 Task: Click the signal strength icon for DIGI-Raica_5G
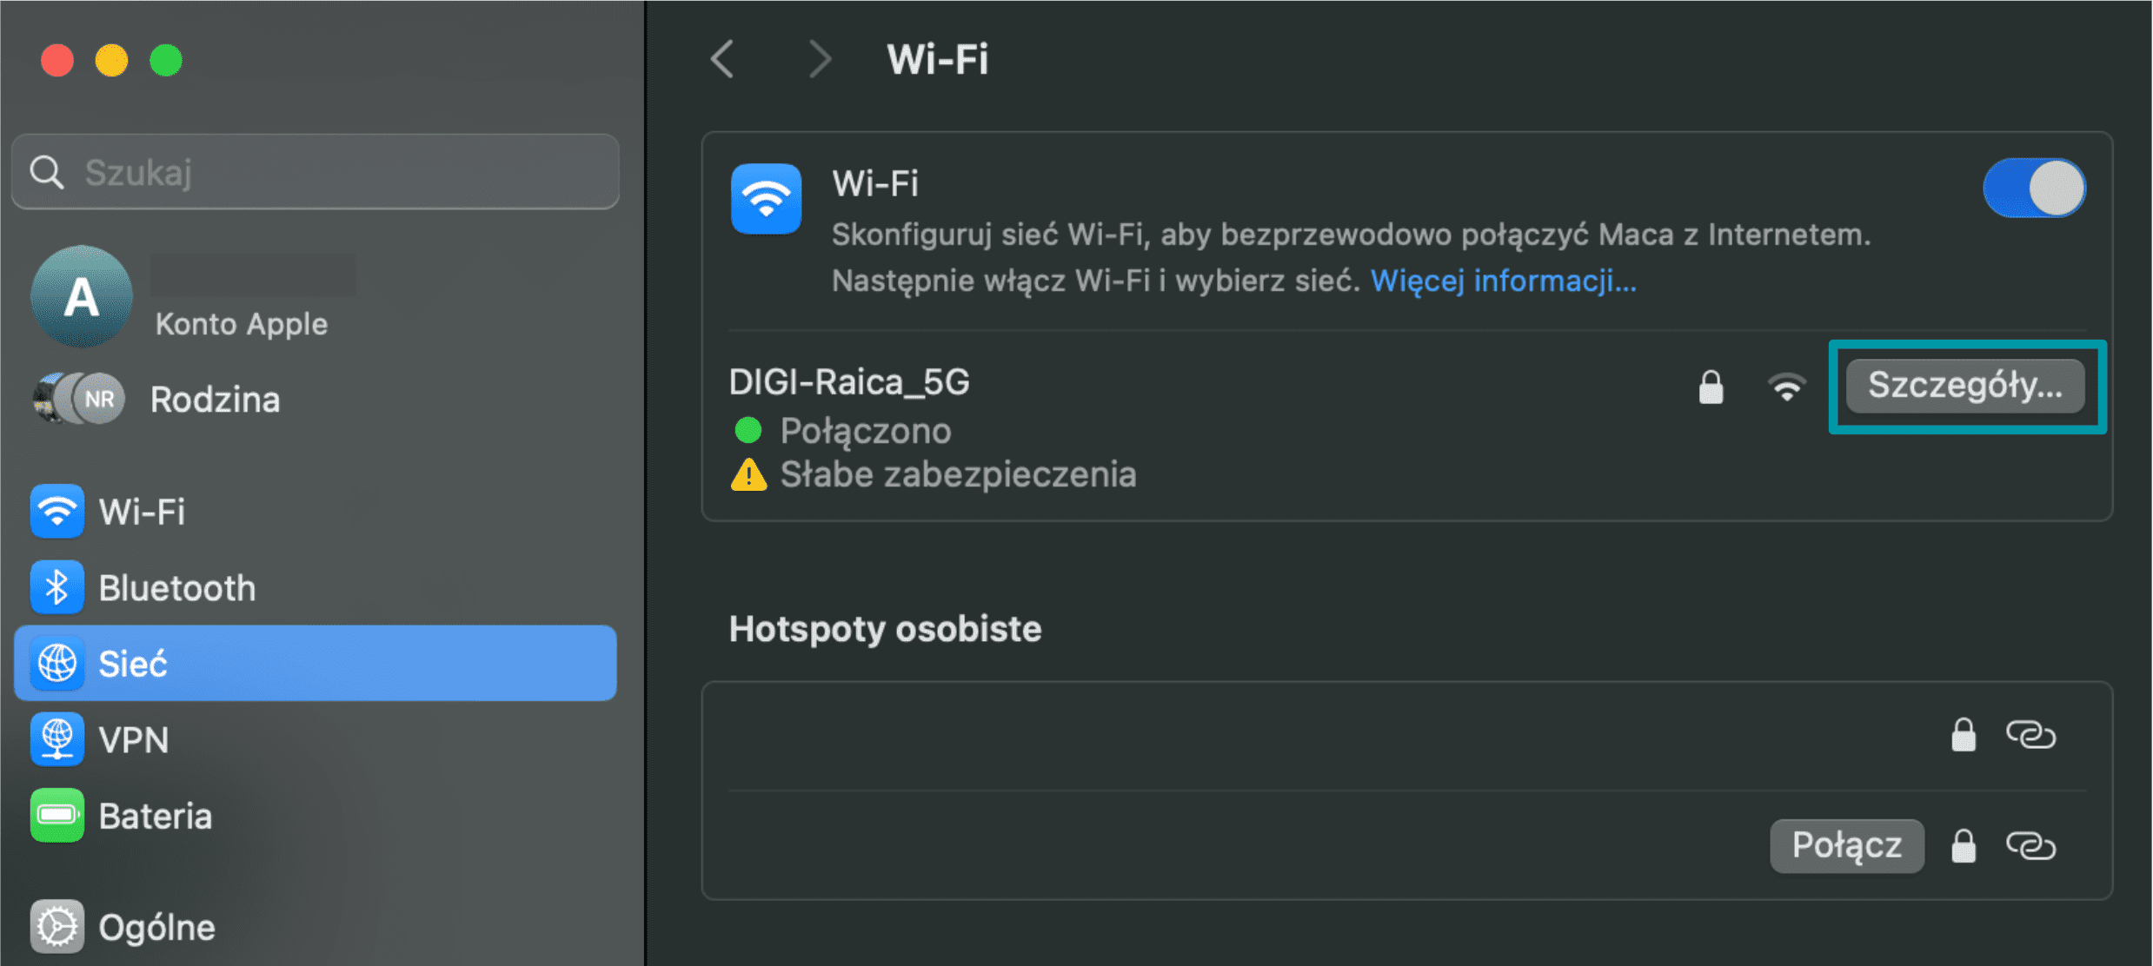[x=1786, y=387]
